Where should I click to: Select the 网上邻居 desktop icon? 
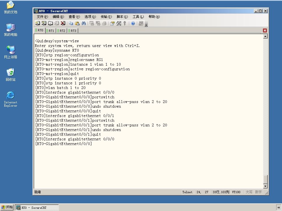click(11, 52)
